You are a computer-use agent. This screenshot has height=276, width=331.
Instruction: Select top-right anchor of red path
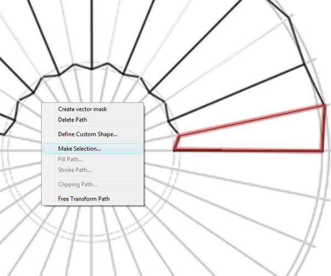tap(324, 105)
